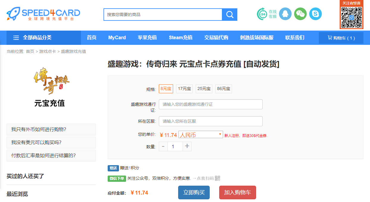Screen dimensions: 370x202
Task: Click the 新人注册,即送30$代金券 text
Action: point(246,135)
